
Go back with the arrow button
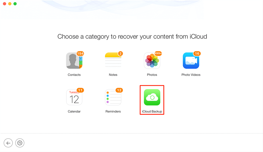(8, 143)
